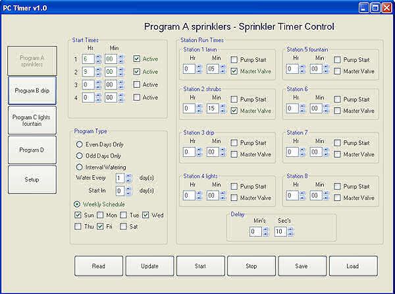Open the Setup page
This screenshot has width=395, height=294.
point(32,180)
